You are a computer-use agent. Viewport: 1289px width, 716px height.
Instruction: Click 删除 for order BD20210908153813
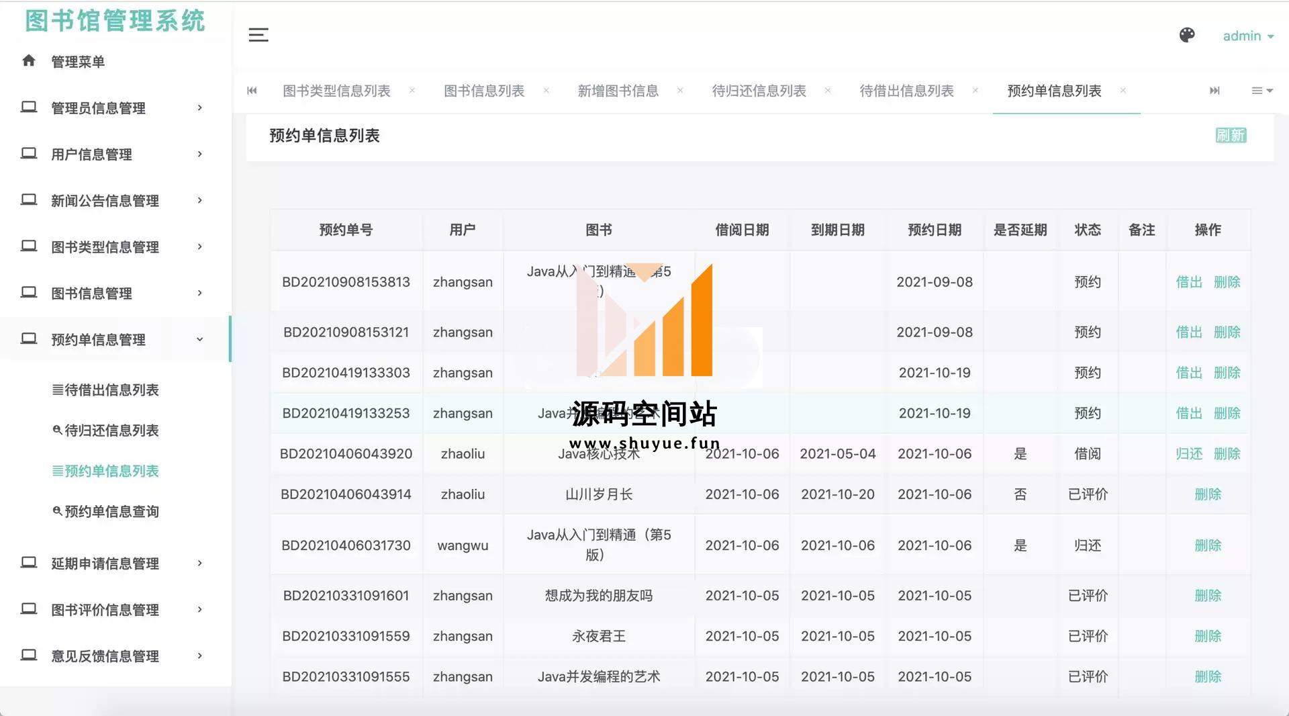1227,282
